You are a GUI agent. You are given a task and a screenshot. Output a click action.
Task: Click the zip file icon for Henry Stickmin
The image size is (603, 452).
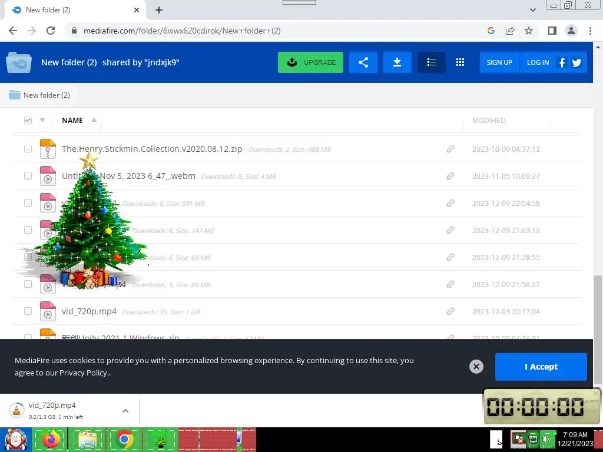(48, 149)
